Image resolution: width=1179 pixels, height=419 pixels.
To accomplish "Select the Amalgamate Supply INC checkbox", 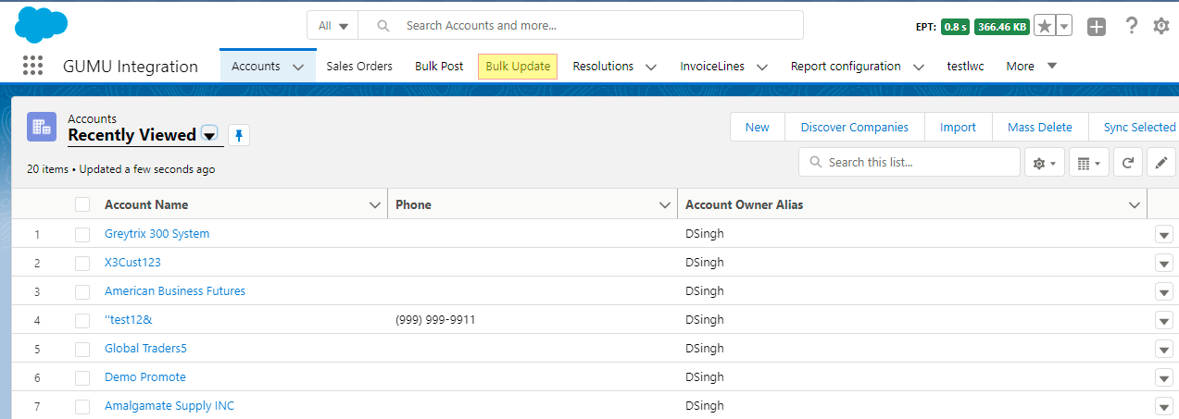I will coord(83,406).
